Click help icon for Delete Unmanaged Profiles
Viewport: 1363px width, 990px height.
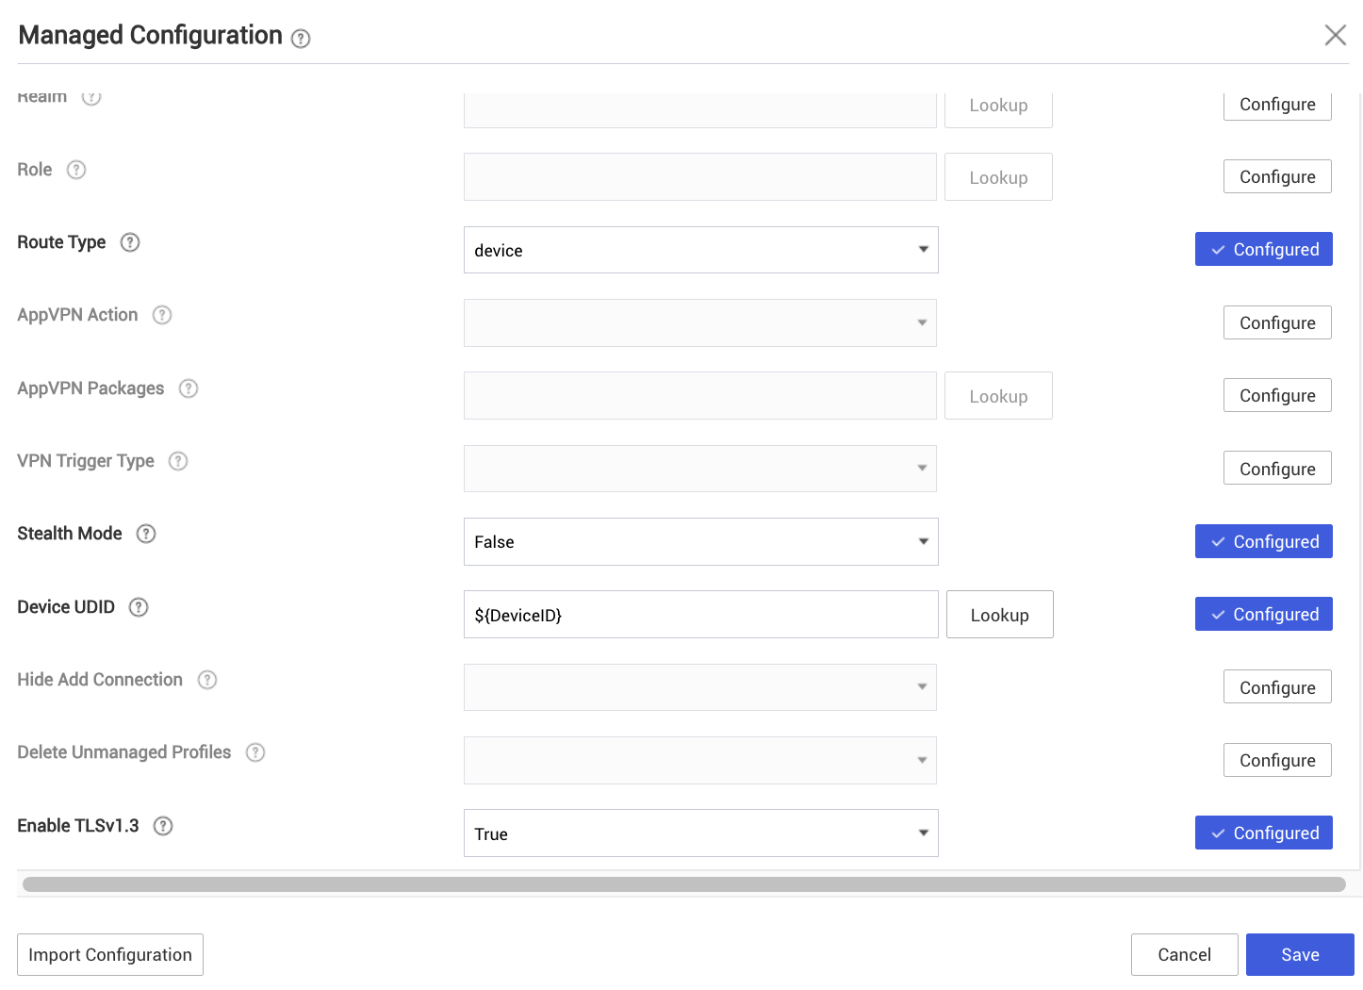coord(255,752)
